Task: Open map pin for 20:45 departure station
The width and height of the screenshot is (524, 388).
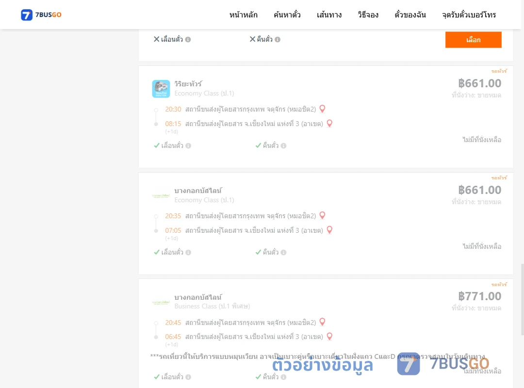Action: (323, 322)
